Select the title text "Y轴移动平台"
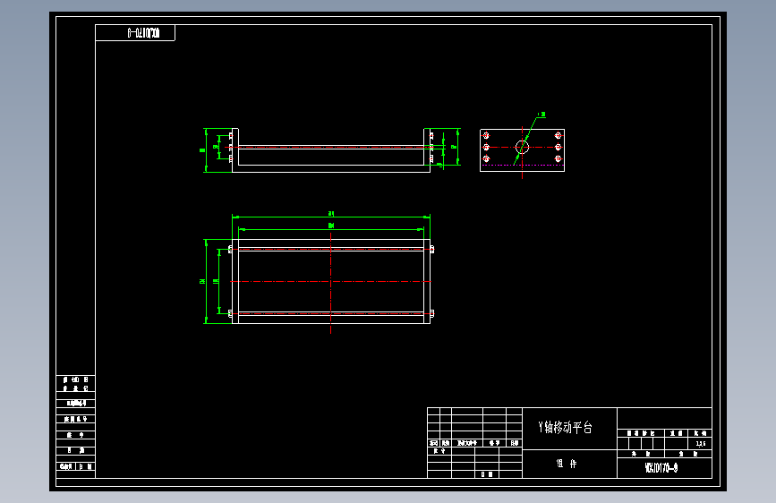The image size is (776, 503). [565, 427]
